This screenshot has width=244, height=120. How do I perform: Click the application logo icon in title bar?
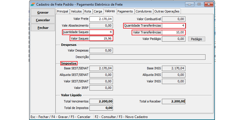(x=33, y=4)
